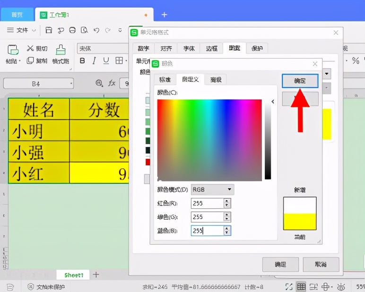Click OK in Format Cells dialog
Viewport: 365px width, 292px height.
(x=280, y=264)
